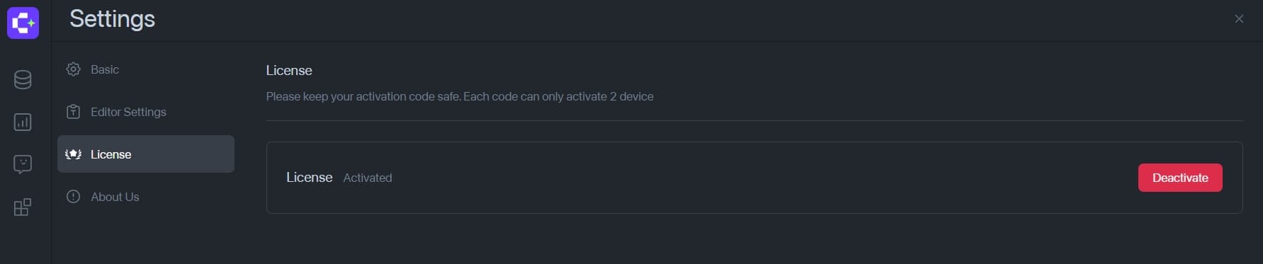Image resolution: width=1263 pixels, height=264 pixels.
Task: Click the activation code safety notice text
Action: point(460,97)
